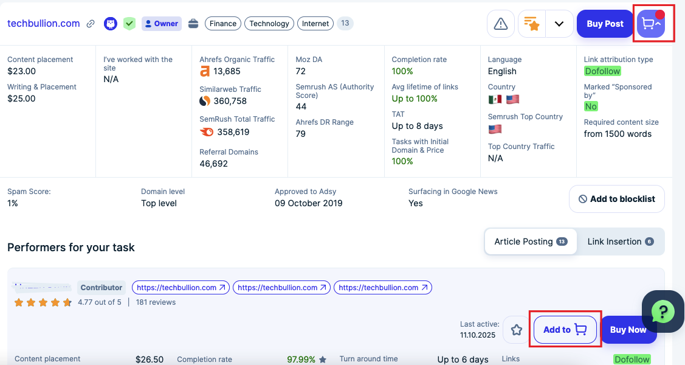The image size is (685, 365).
Task: Open the first techbullion.com sample link
Action: (181, 287)
